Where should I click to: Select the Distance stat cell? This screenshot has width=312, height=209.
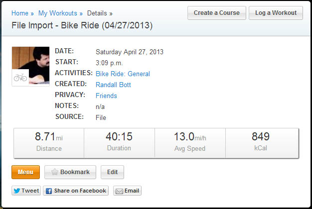click(49, 143)
